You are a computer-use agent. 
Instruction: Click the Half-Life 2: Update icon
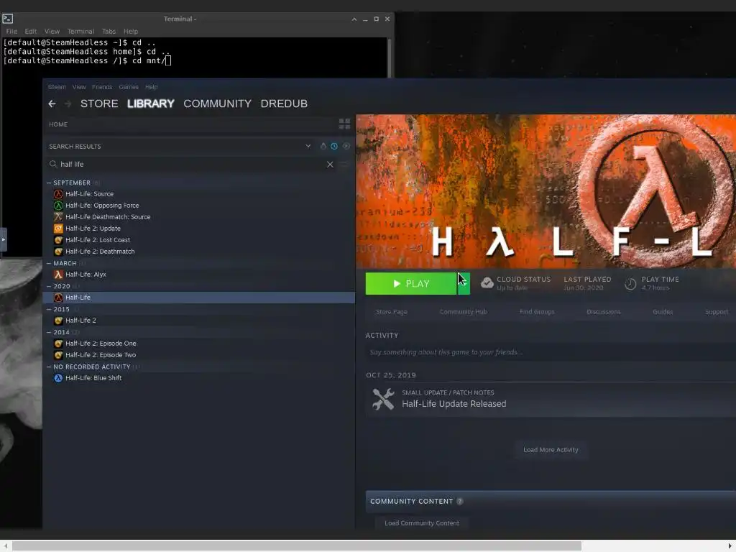click(58, 229)
